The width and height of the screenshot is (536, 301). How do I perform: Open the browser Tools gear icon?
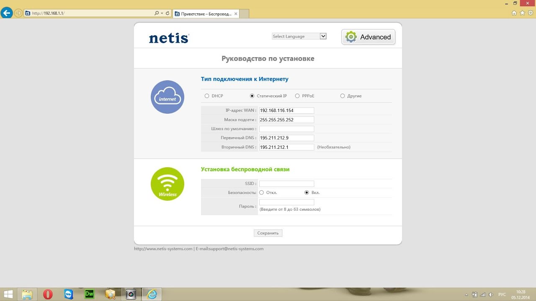click(530, 13)
